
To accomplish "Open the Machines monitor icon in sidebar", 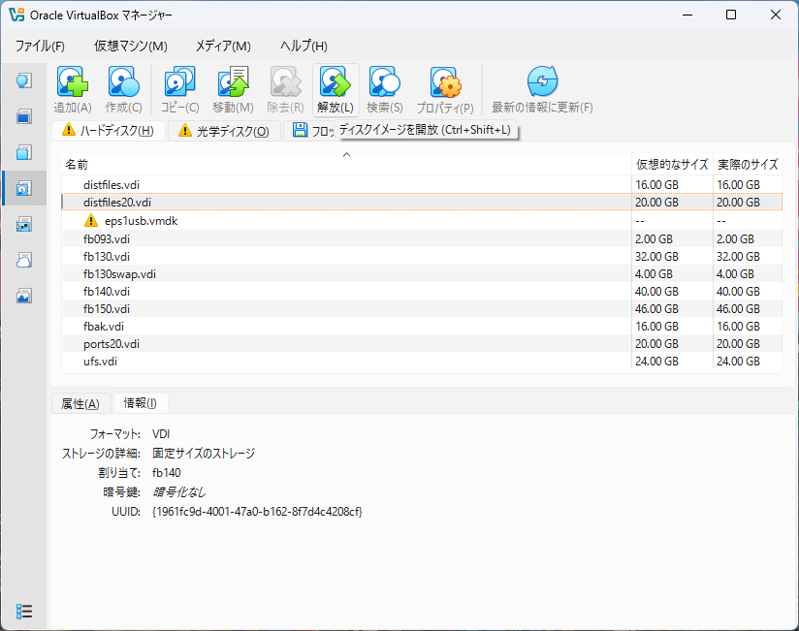I will click(x=24, y=116).
